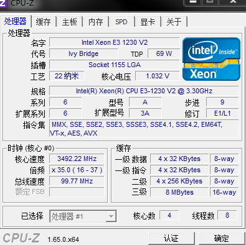
Task: Click the 16-way value for 三级 cache
Action: pyautogui.click(x=224, y=192)
